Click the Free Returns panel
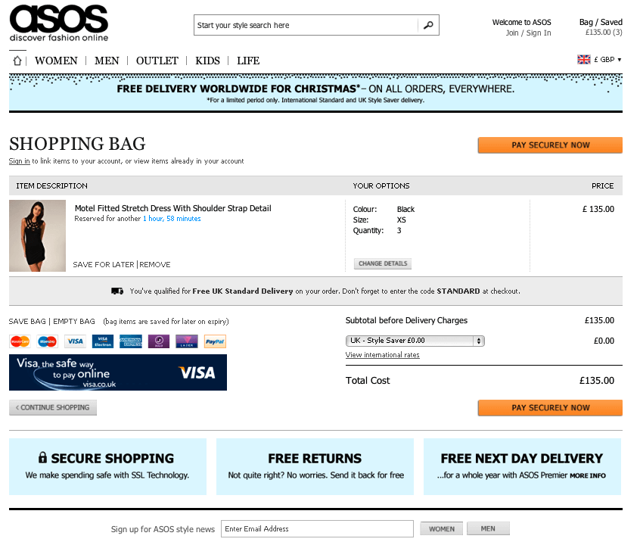This screenshot has height=542, width=640. coord(315,466)
